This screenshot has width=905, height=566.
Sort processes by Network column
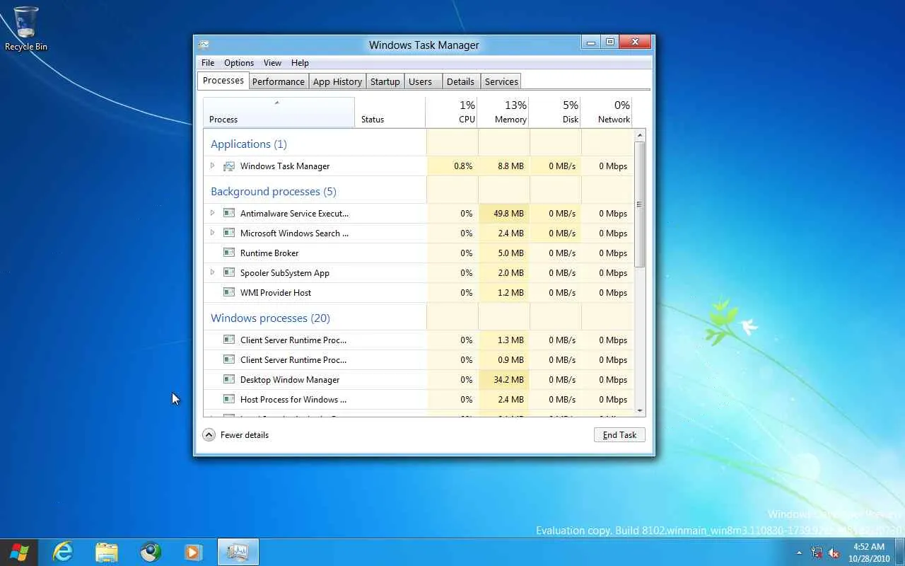tap(607, 112)
